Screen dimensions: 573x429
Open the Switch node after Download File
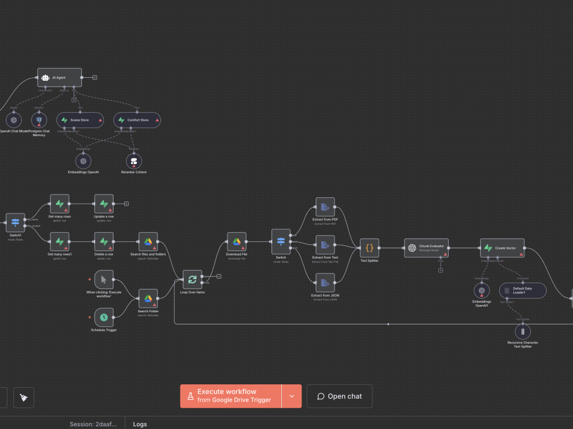tap(281, 241)
